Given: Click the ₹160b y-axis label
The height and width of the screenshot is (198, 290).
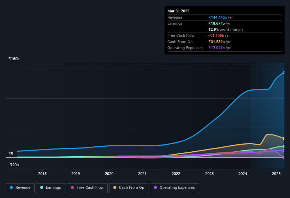Looking at the screenshot, I should pyautogui.click(x=14, y=59).
